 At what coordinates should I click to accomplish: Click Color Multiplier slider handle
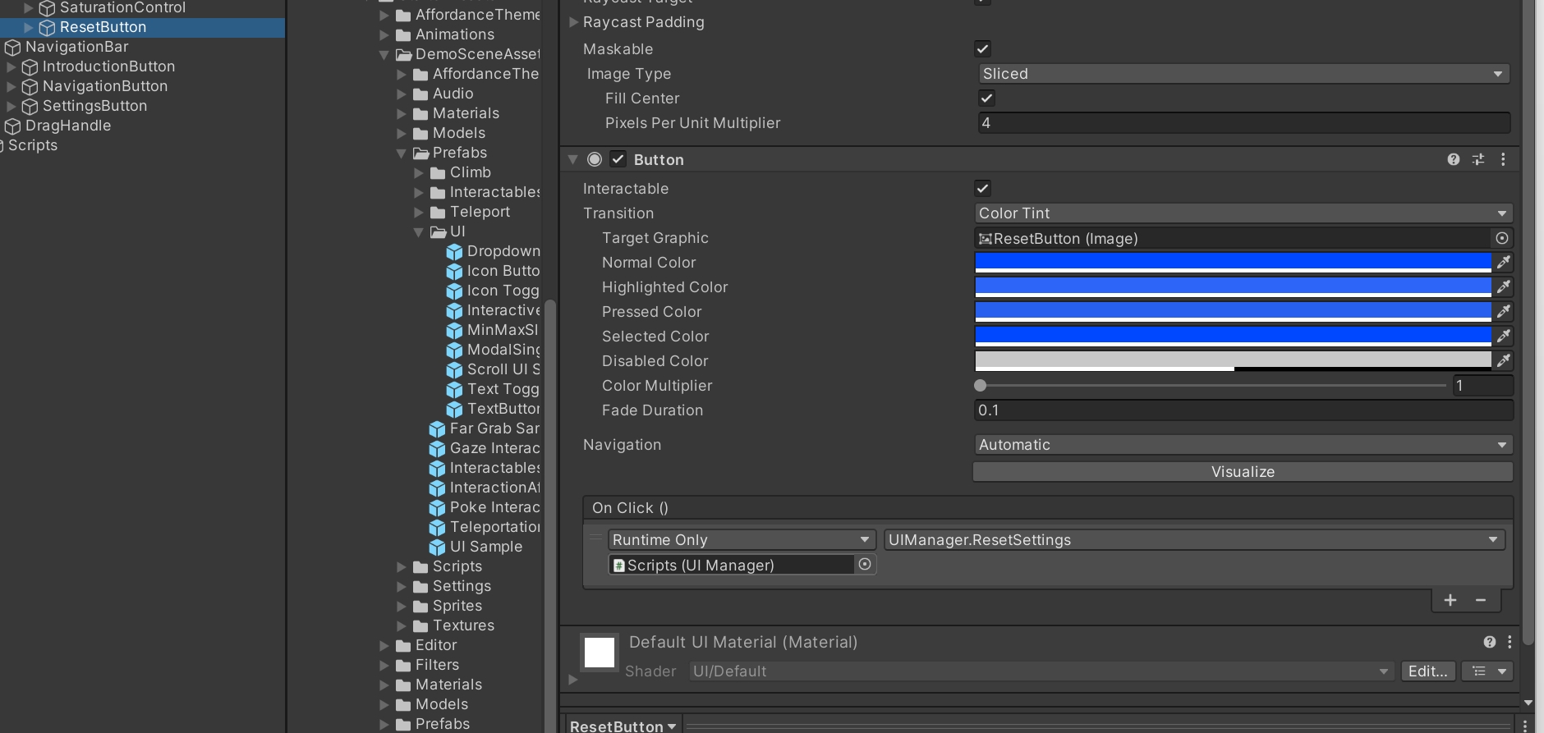(980, 385)
